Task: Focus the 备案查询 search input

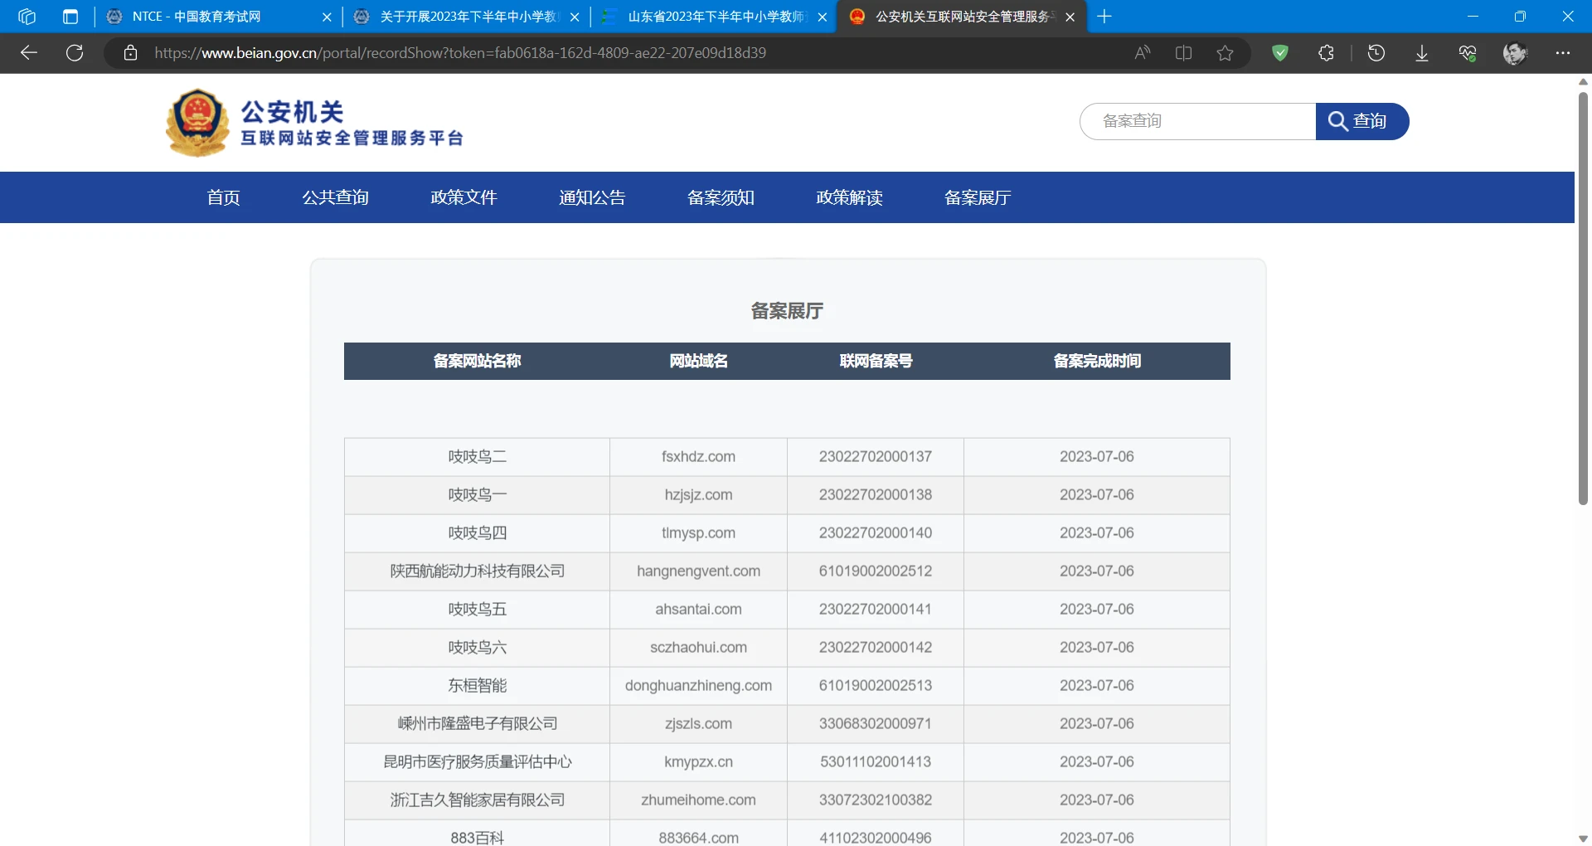Action: coord(1198,121)
